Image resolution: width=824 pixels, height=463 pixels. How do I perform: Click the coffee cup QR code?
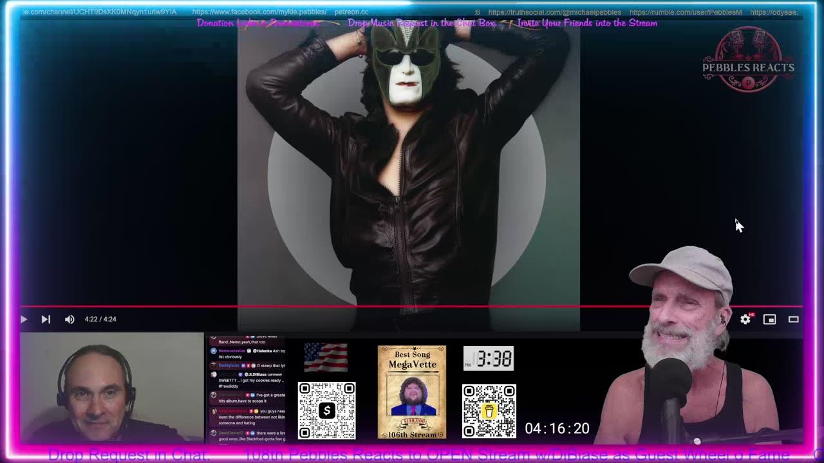point(489,411)
